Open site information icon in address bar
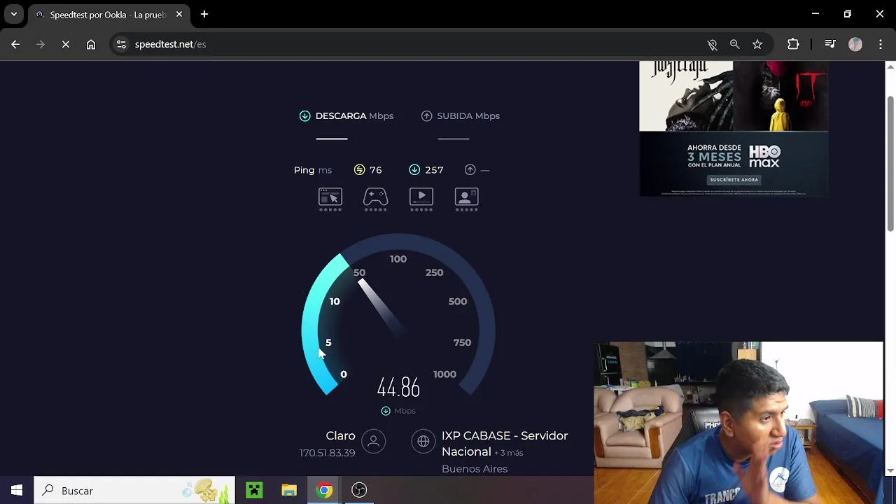This screenshot has width=896, height=504. click(x=121, y=44)
